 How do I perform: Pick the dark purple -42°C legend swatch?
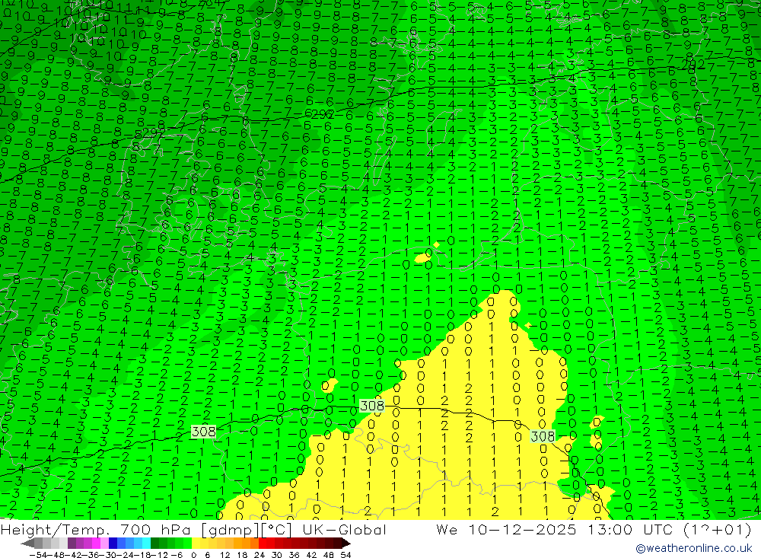(72, 543)
